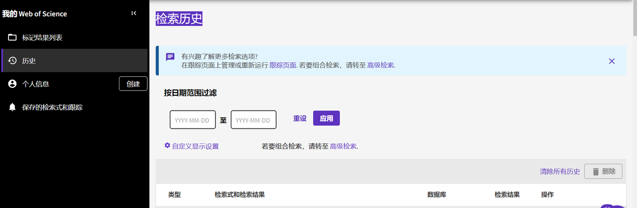Click the end date YYYY-MM-DD field
Viewport: 637px width, 208px height.
coord(253,120)
